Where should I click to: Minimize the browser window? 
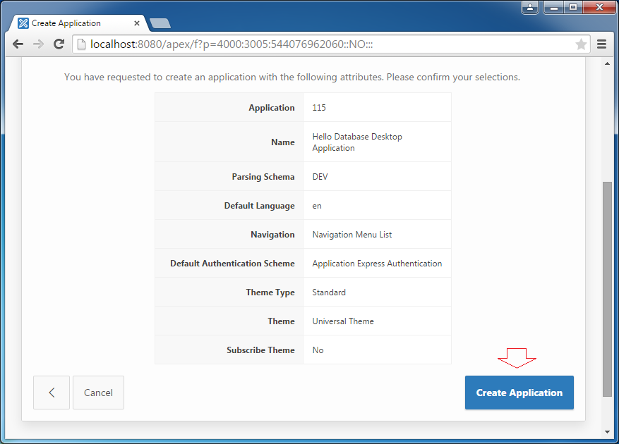(x=554, y=7)
